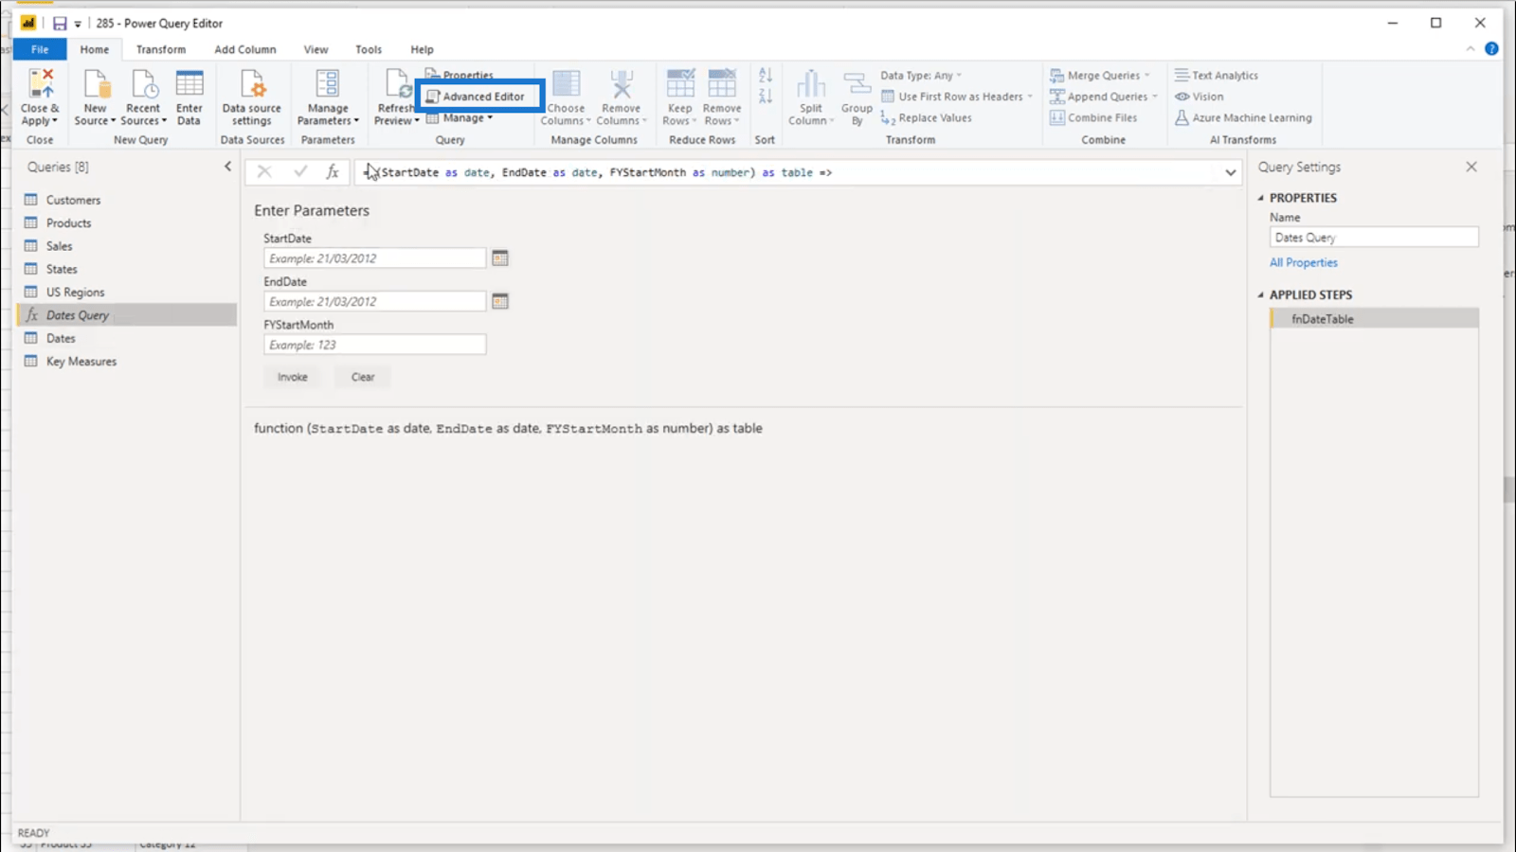
Task: Click the Remove Rows icon
Action: [722, 84]
